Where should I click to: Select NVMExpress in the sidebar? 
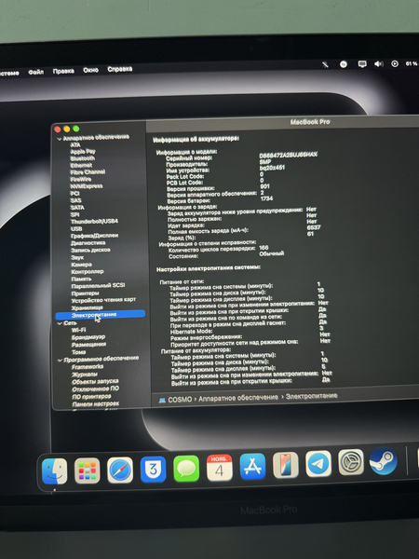point(87,186)
